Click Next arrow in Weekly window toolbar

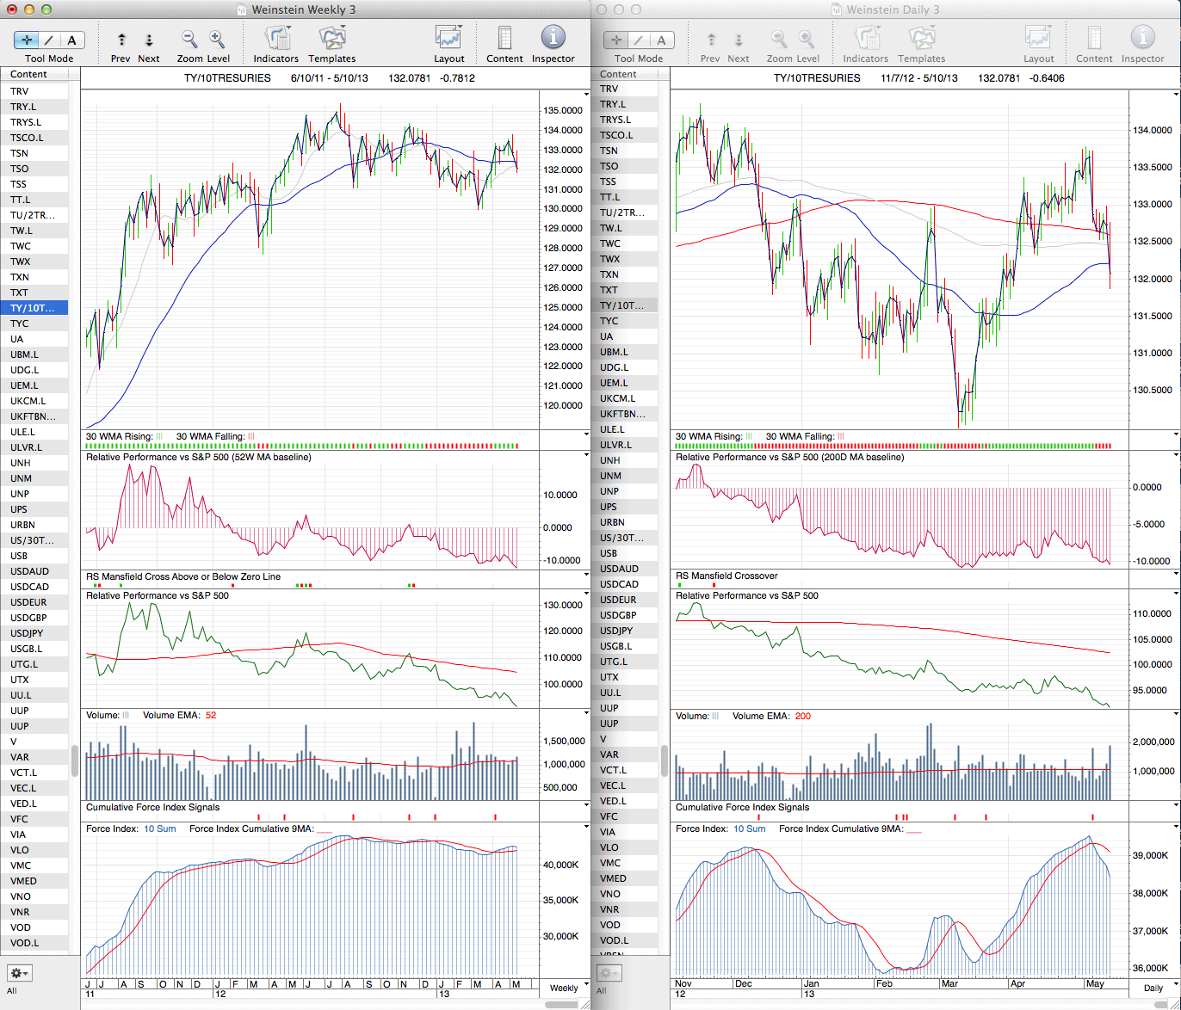[149, 40]
